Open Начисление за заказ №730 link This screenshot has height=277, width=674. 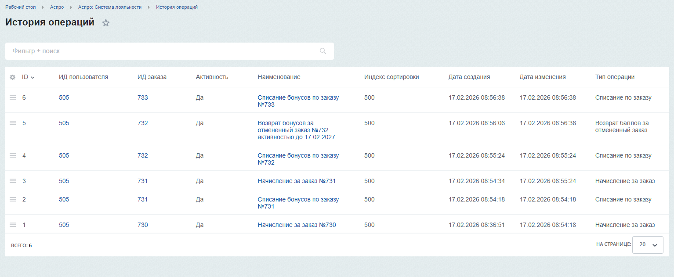(297, 225)
